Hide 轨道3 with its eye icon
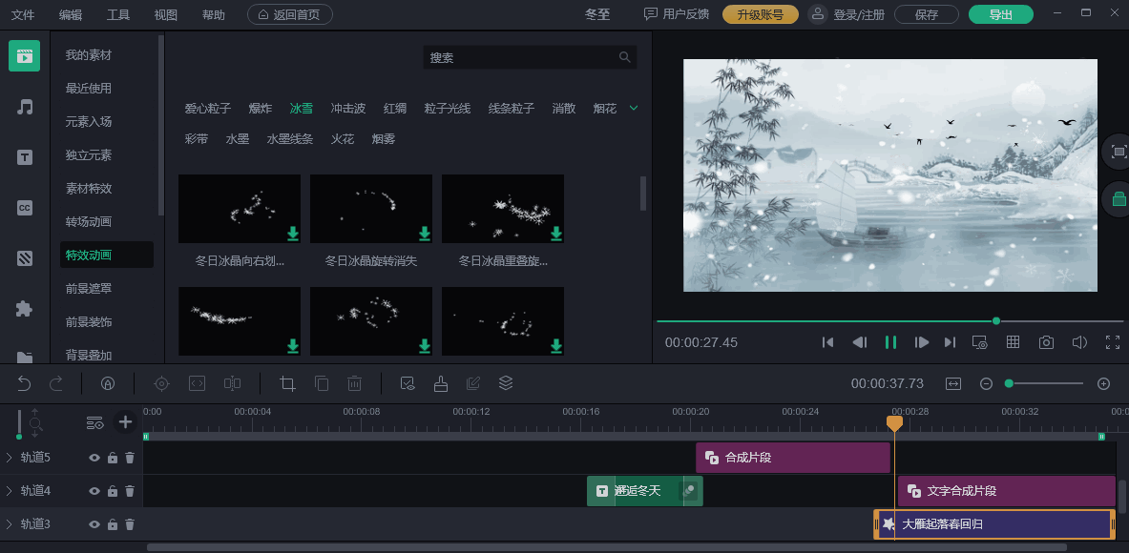This screenshot has width=1129, height=553. (x=94, y=525)
